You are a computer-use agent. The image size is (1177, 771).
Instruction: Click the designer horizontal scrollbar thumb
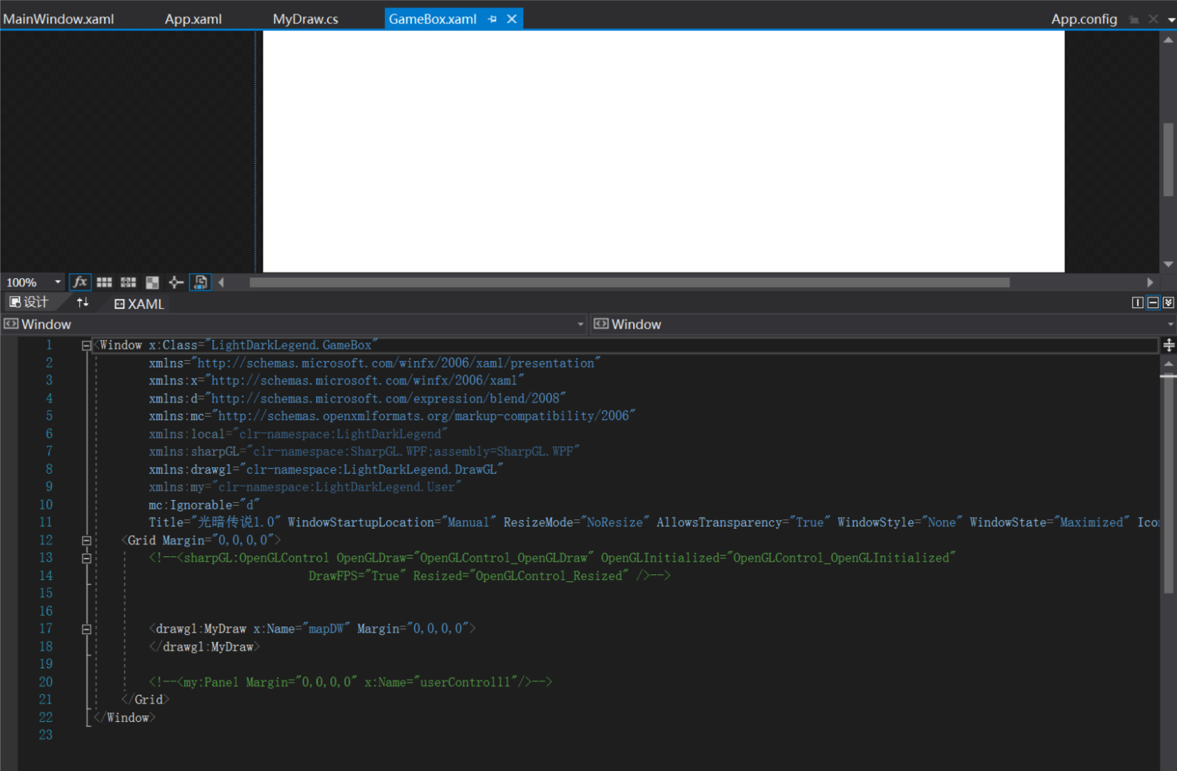tap(630, 282)
